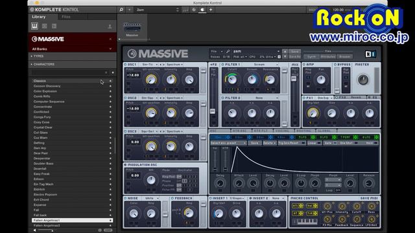Switch to the Files tab
Image resolution: width=415 pixels, height=233 pixels.
(66, 17)
